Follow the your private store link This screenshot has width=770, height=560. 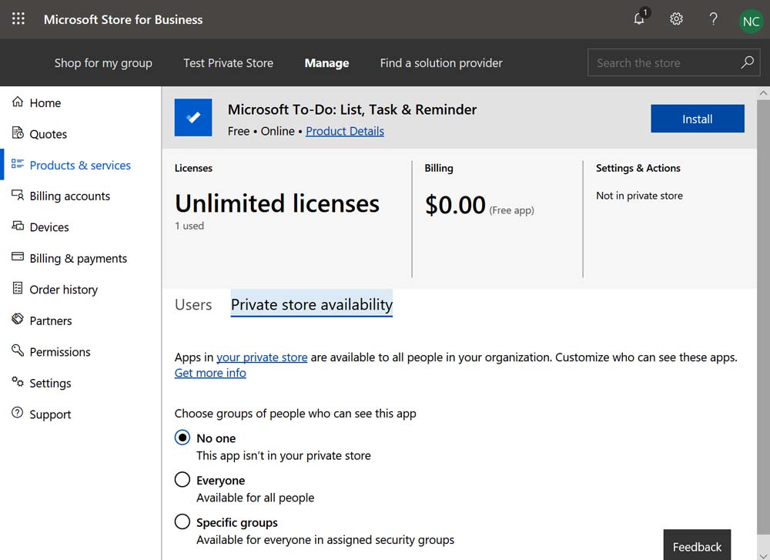262,357
